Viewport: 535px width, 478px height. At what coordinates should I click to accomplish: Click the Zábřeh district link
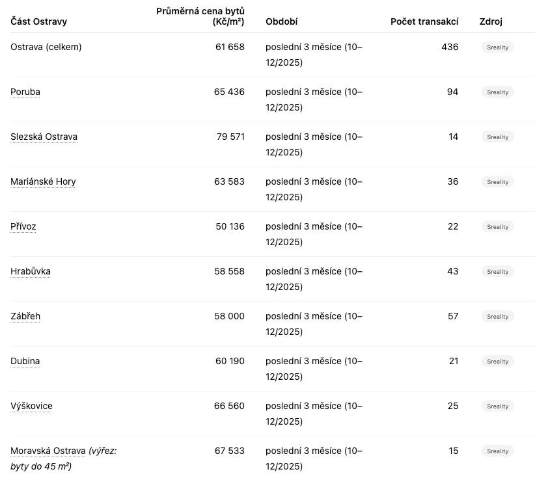25,316
